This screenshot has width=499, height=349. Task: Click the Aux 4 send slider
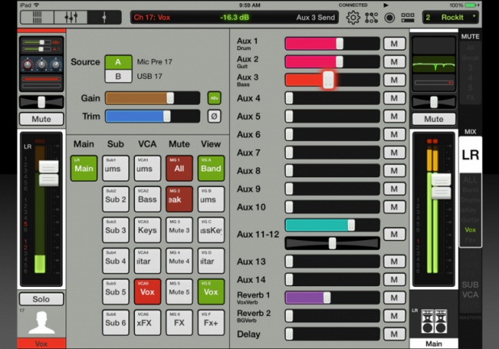coord(332,98)
